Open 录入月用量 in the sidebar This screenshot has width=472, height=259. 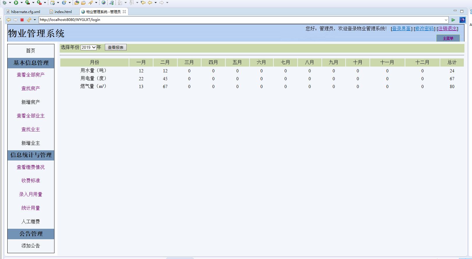(x=31, y=194)
